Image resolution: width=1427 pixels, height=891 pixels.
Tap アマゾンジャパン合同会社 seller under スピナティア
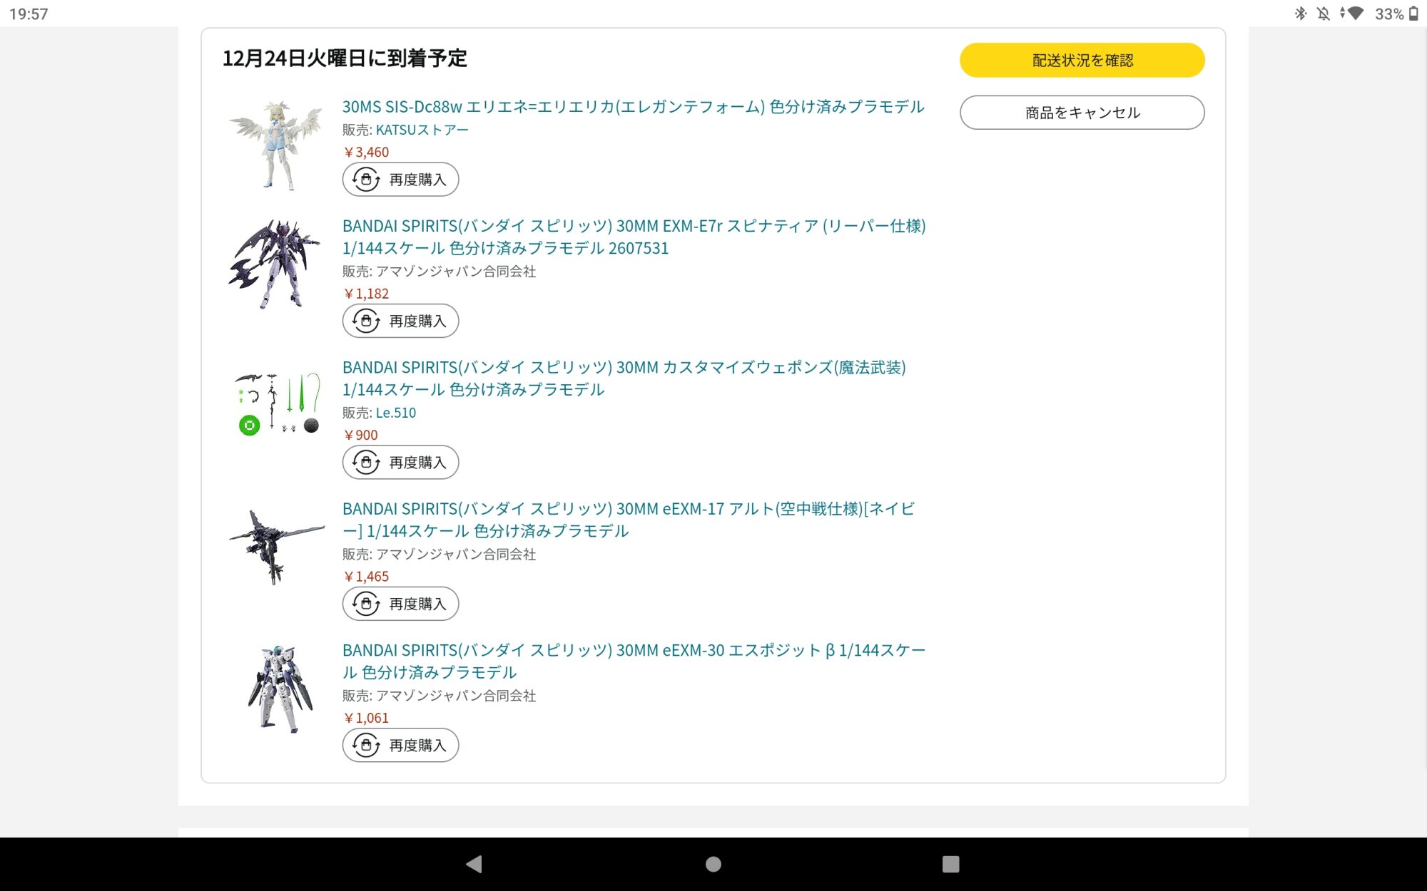click(456, 272)
